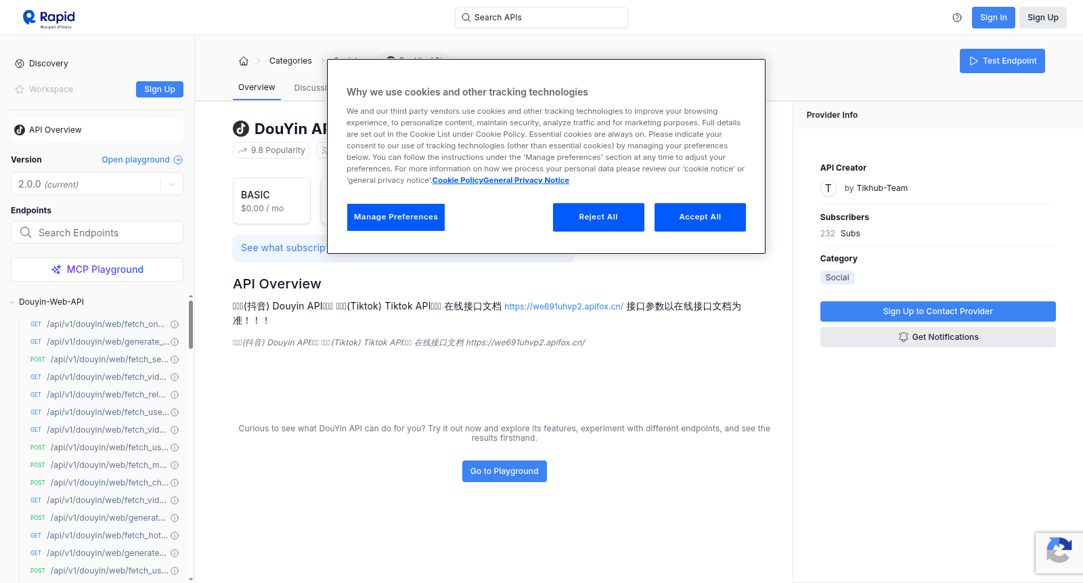Click info icon for fetch_rel... endpoint
1083x583 pixels.
pyautogui.click(x=175, y=395)
